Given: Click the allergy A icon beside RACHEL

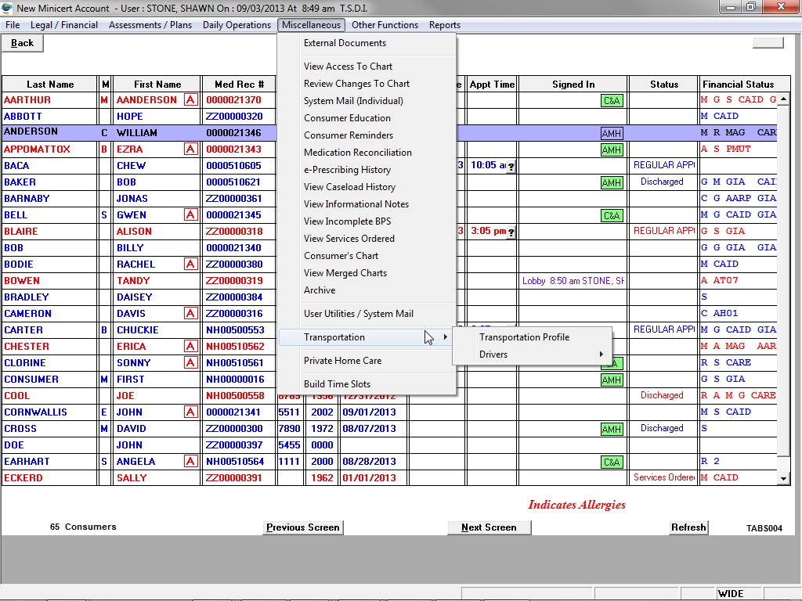Looking at the screenshot, I should tap(191, 265).
